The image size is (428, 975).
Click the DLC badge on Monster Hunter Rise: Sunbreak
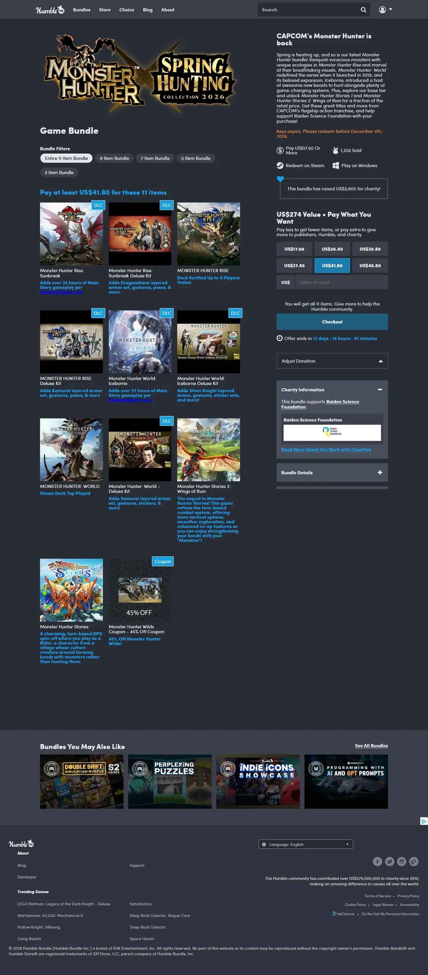click(x=98, y=205)
